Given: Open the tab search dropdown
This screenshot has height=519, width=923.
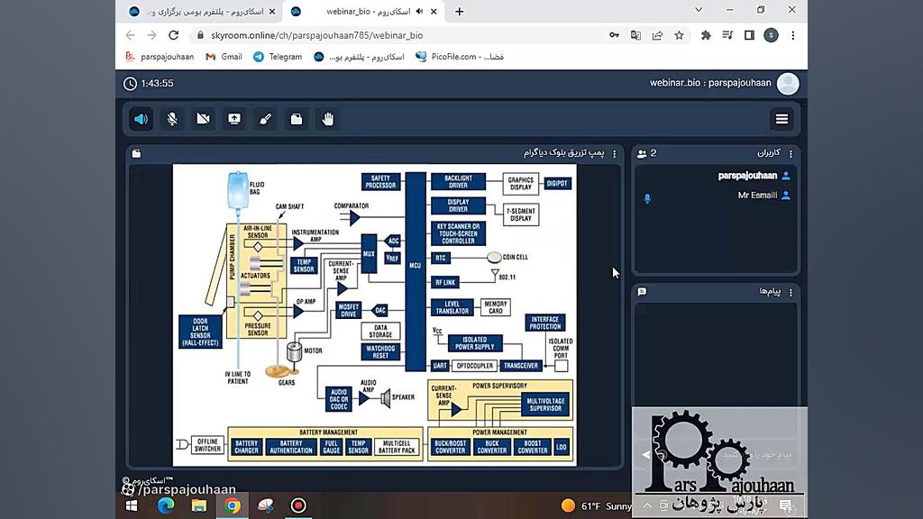Looking at the screenshot, I should (699, 10).
